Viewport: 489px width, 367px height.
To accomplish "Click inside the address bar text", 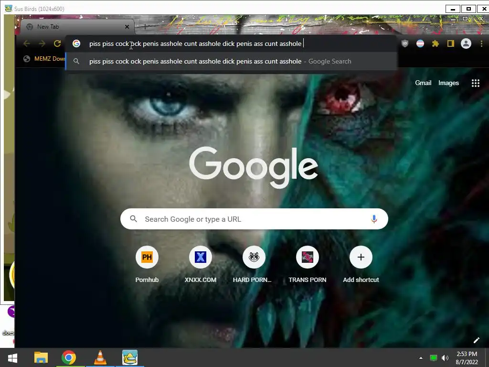I will pos(195,43).
